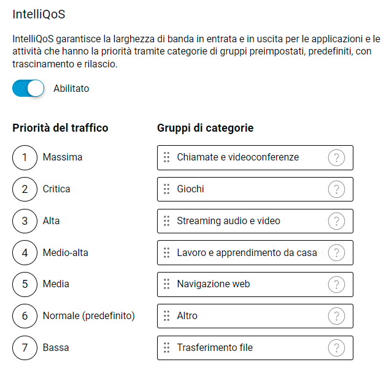Click drag handle of Navigazione web
This screenshot has height=373, width=389.
tap(166, 284)
